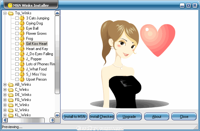The width and height of the screenshot is (200, 131).
Task: Click the KL_Winks folder icon
Action: click(11, 115)
